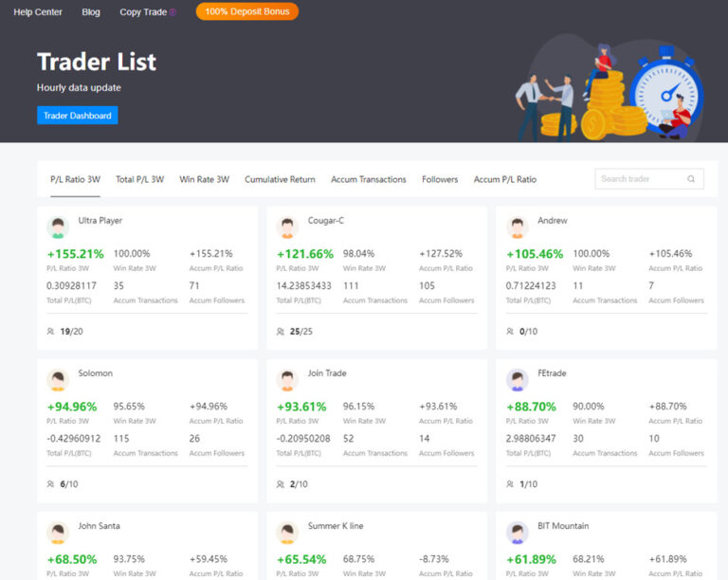
Task: Click Ultra Player's avatar icon
Action: tap(58, 227)
